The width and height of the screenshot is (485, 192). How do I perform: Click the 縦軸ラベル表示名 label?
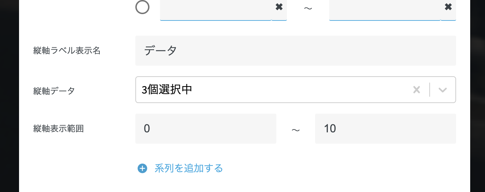[x=67, y=51]
